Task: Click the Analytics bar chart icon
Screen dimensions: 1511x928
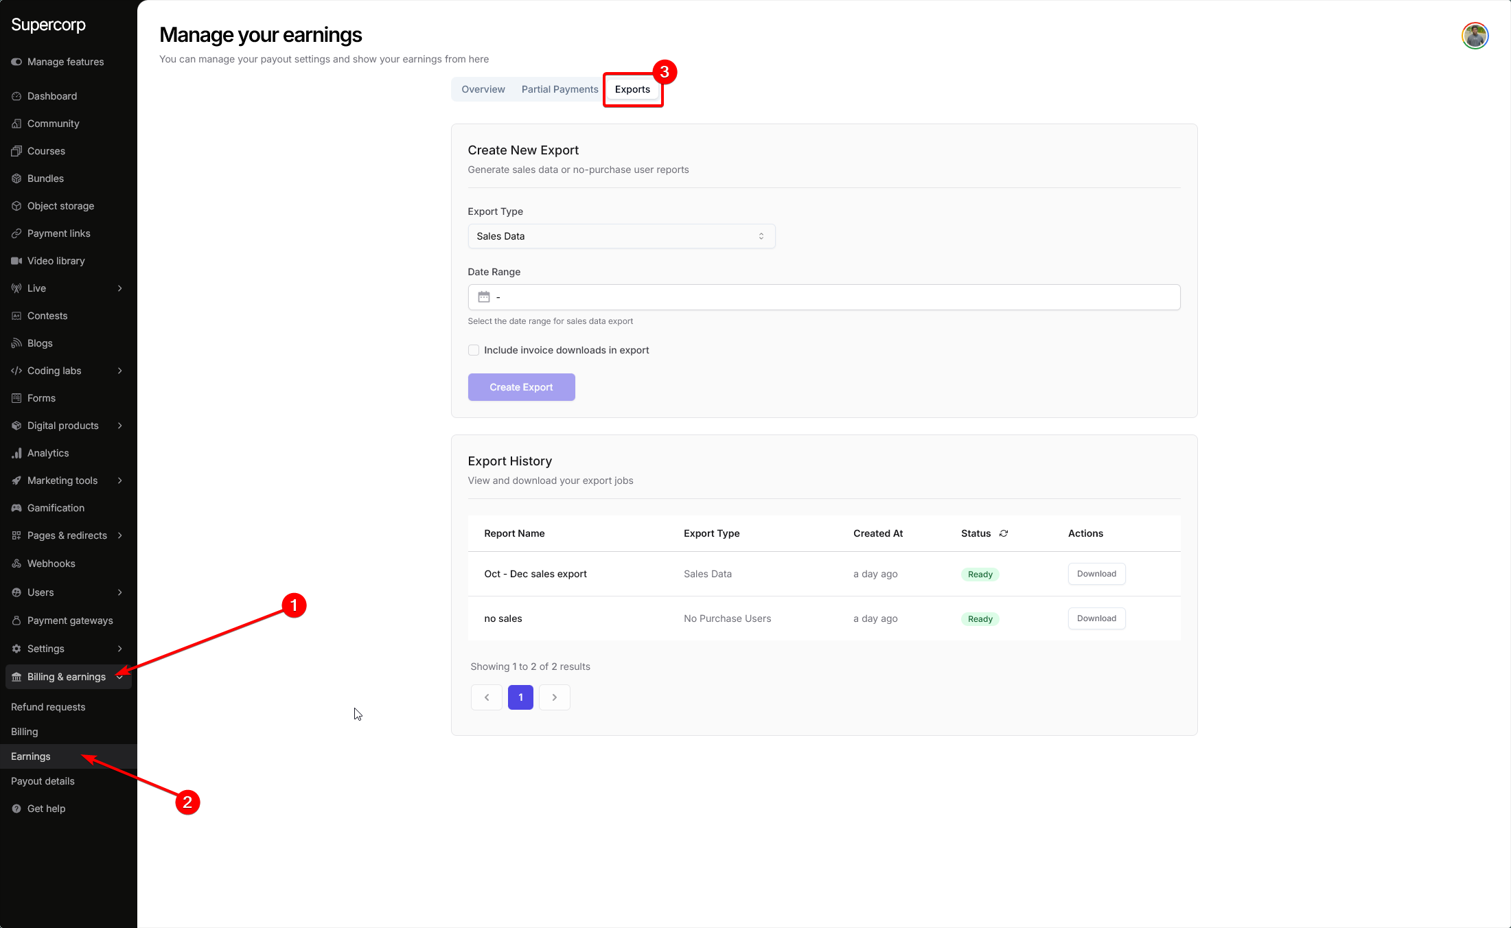Action: (x=16, y=453)
